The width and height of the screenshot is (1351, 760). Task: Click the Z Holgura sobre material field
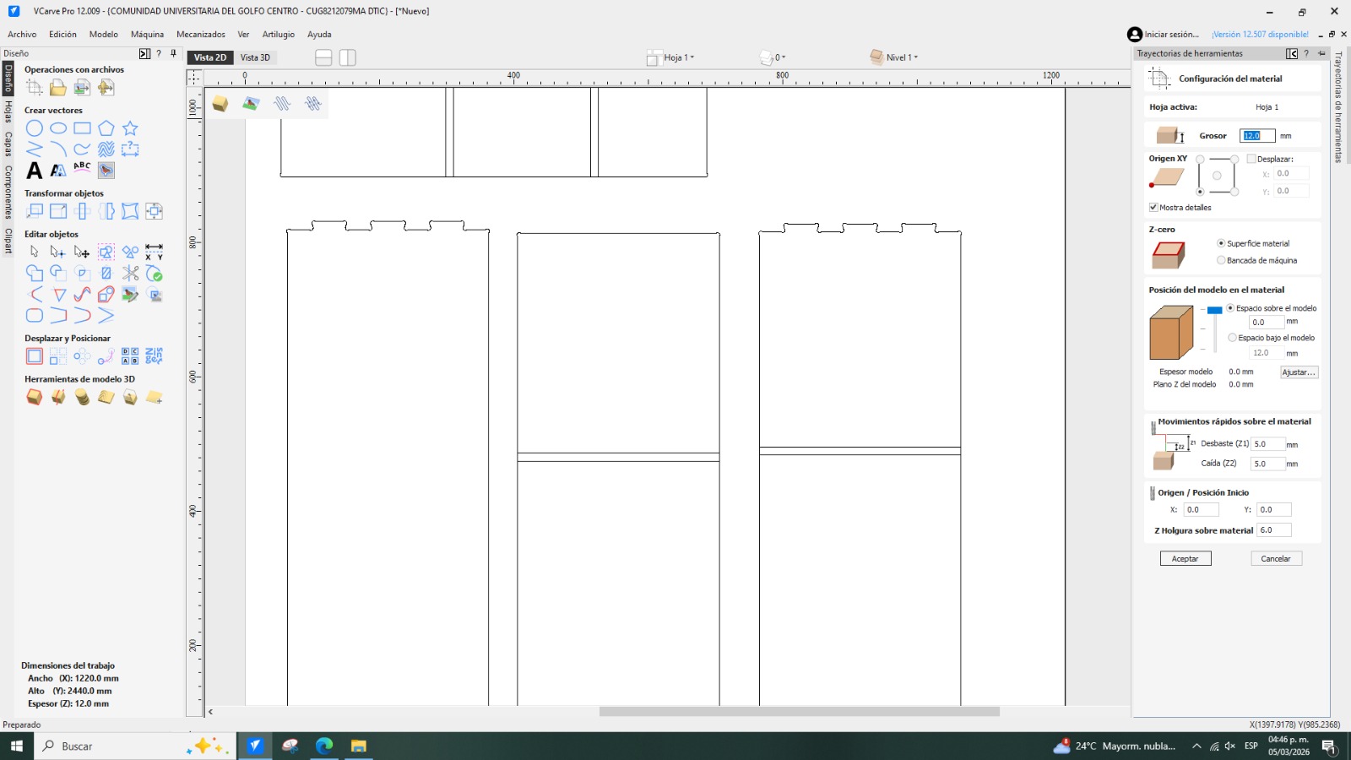(x=1273, y=530)
